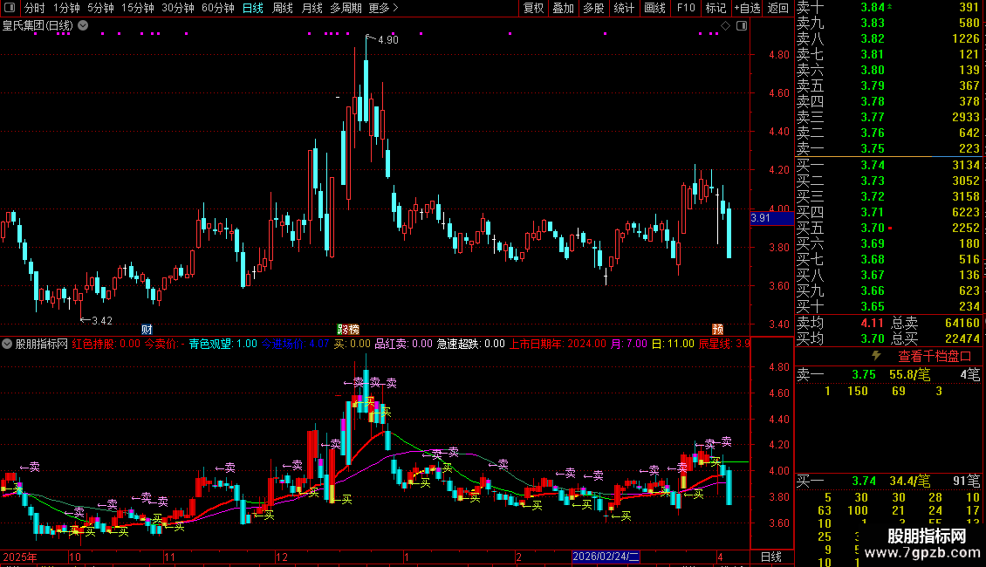986x567 pixels.
Task: Click the 总买 22474 total
Action: click(x=935, y=338)
